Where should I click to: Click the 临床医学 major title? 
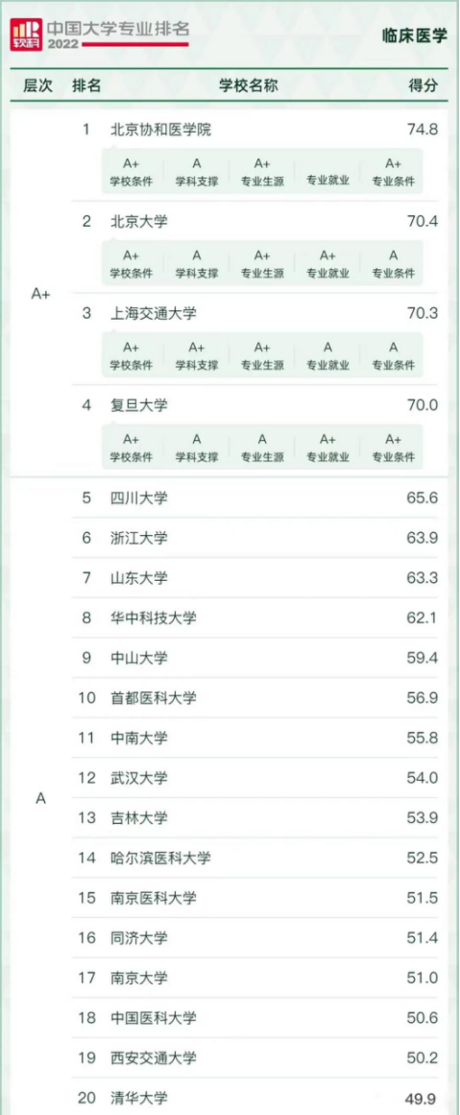pos(420,36)
